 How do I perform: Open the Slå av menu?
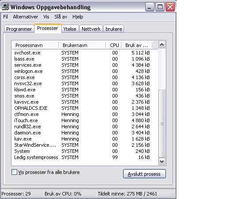click(x=61, y=17)
